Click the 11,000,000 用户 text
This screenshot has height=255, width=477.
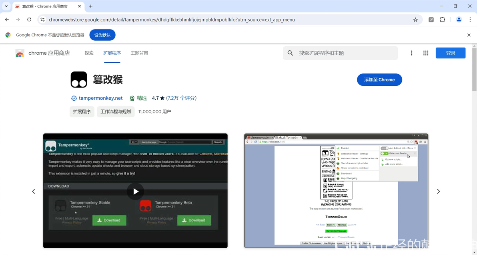click(154, 112)
